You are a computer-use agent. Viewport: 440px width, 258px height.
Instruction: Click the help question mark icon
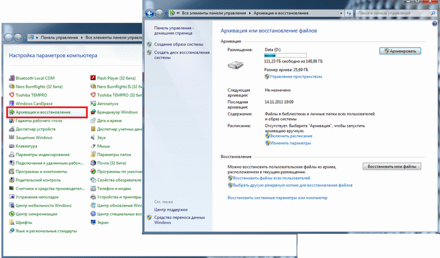coord(435,24)
